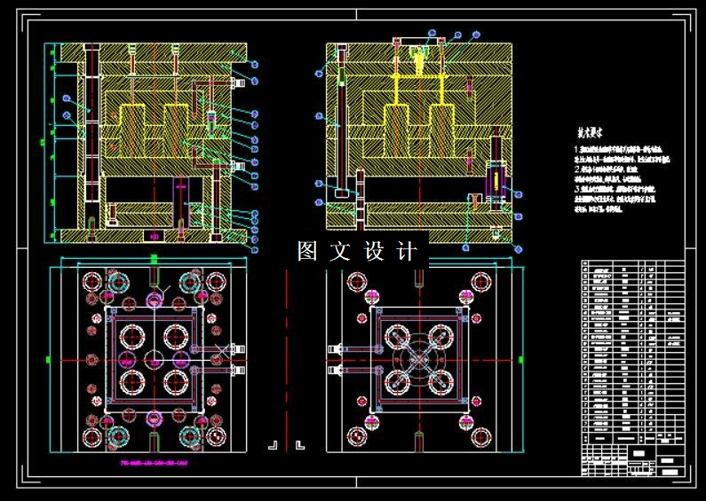Select the purple cylinder part in right section view

pyautogui.click(x=496, y=180)
